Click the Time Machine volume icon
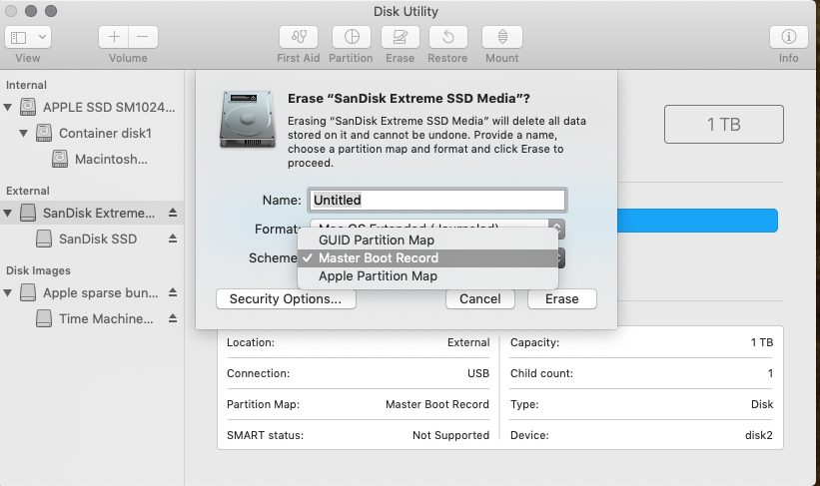This screenshot has width=820, height=486. pyautogui.click(x=44, y=318)
